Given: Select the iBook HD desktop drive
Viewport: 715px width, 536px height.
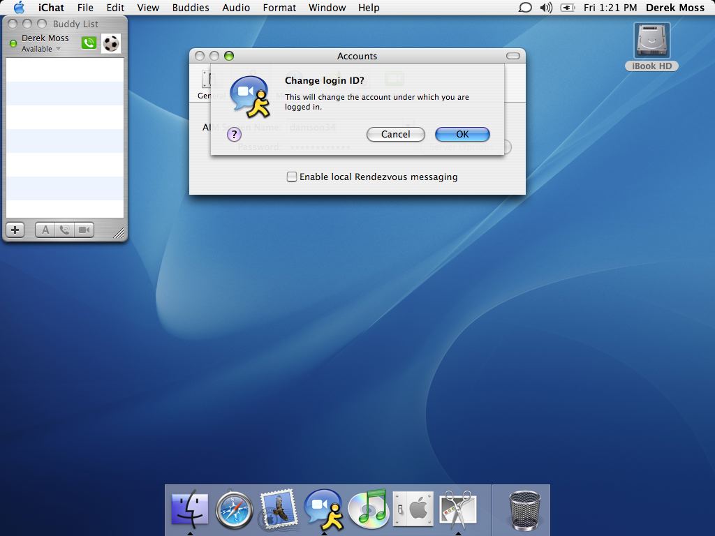Looking at the screenshot, I should coord(651,47).
